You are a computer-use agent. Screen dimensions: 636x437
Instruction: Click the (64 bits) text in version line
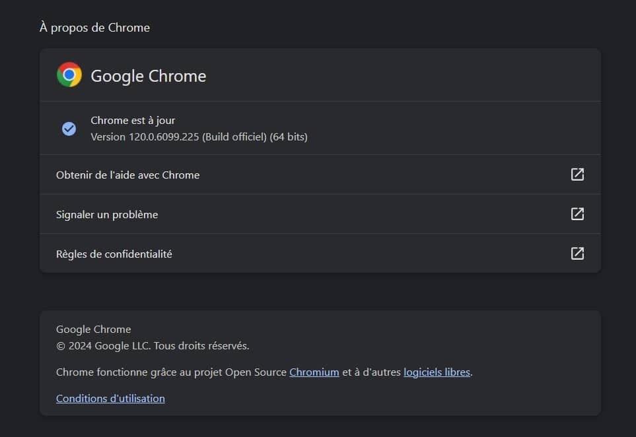289,136
